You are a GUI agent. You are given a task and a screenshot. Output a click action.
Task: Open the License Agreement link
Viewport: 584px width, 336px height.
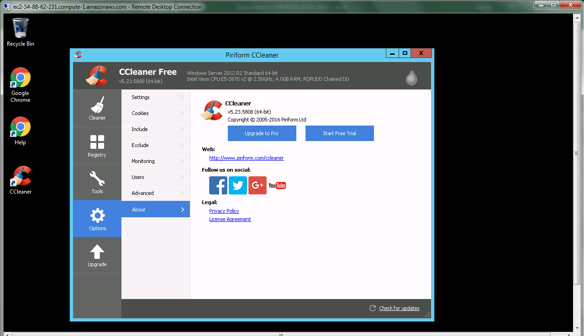[230, 219]
